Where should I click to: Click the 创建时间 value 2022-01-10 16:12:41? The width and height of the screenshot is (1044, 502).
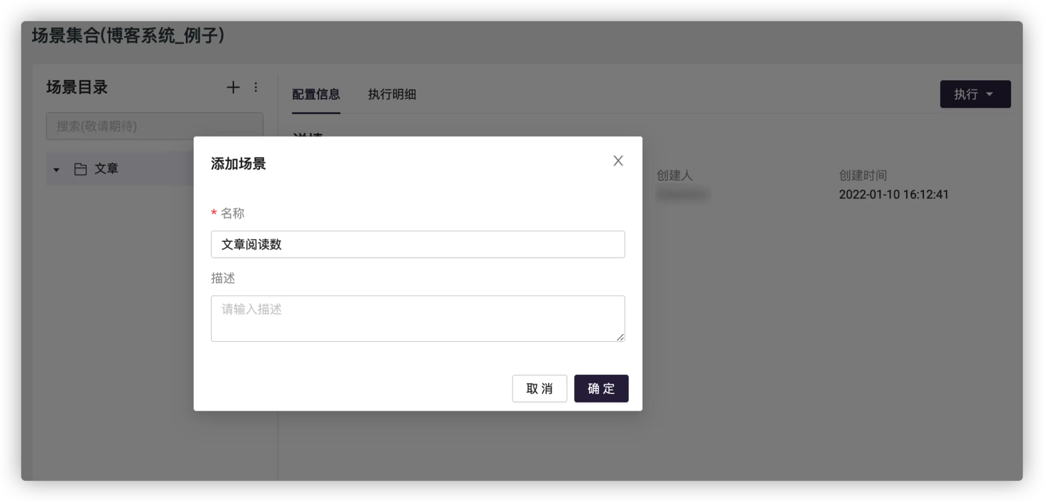894,195
